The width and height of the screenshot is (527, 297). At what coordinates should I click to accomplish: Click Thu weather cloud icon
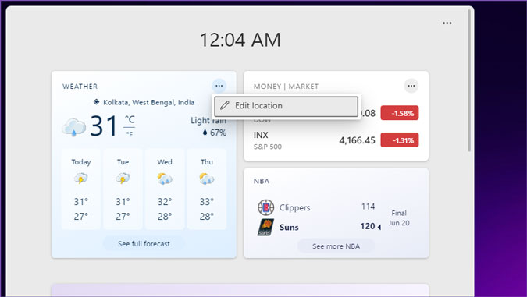point(206,179)
